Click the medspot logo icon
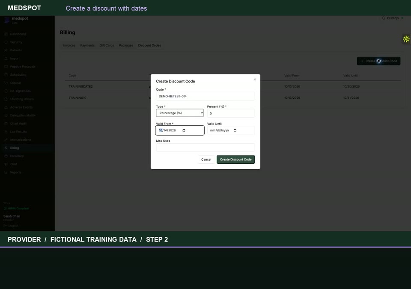Screen dimensions: 411x289 [x=7, y=20]
